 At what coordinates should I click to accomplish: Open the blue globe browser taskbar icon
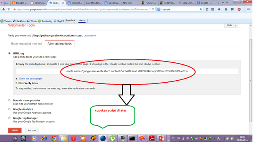point(103,139)
